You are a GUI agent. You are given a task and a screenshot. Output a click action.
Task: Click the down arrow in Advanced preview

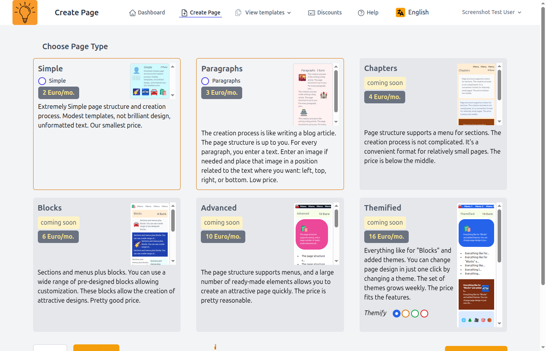click(336, 261)
